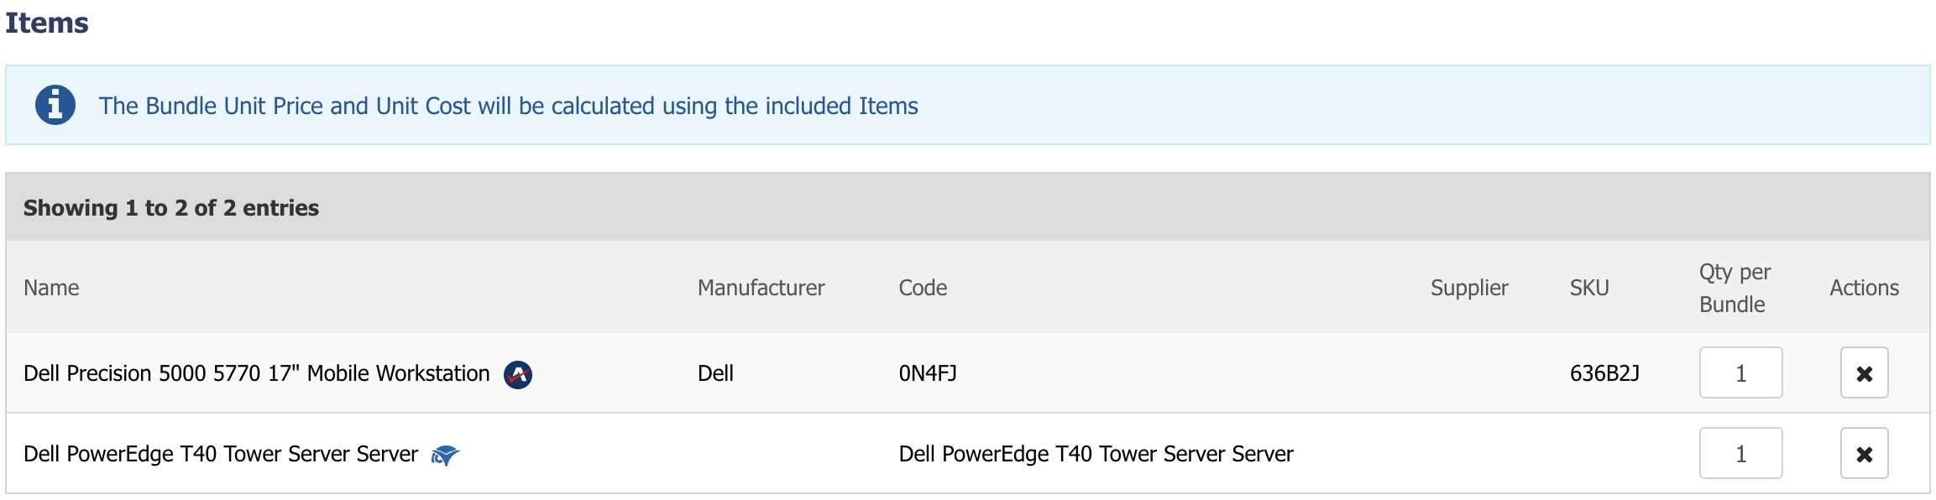Sort by the Code column header

pos(923,288)
